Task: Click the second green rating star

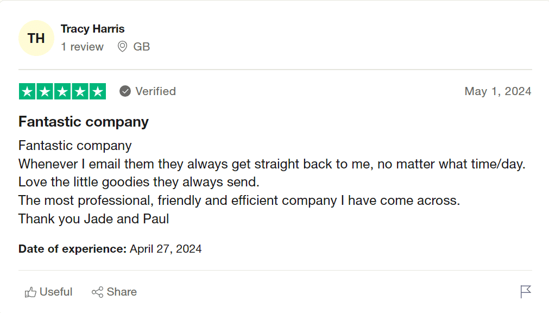Action: 45,91
